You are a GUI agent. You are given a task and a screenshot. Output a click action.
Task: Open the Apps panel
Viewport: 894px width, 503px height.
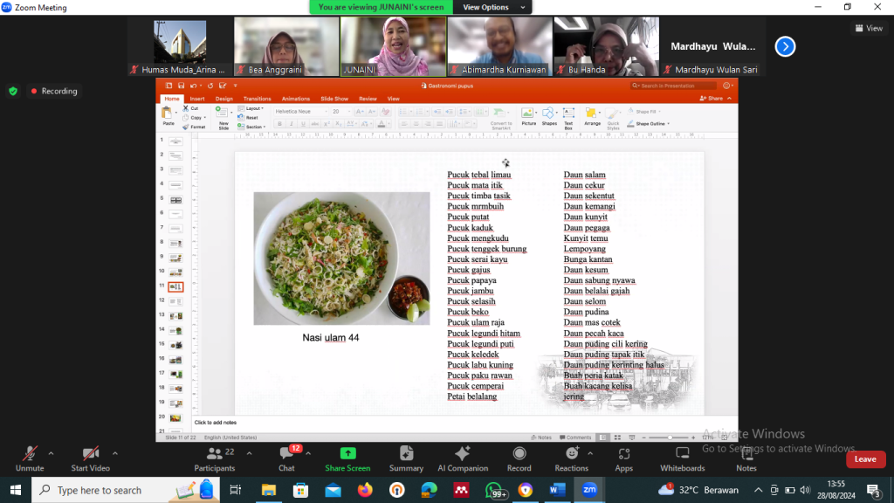click(x=623, y=458)
